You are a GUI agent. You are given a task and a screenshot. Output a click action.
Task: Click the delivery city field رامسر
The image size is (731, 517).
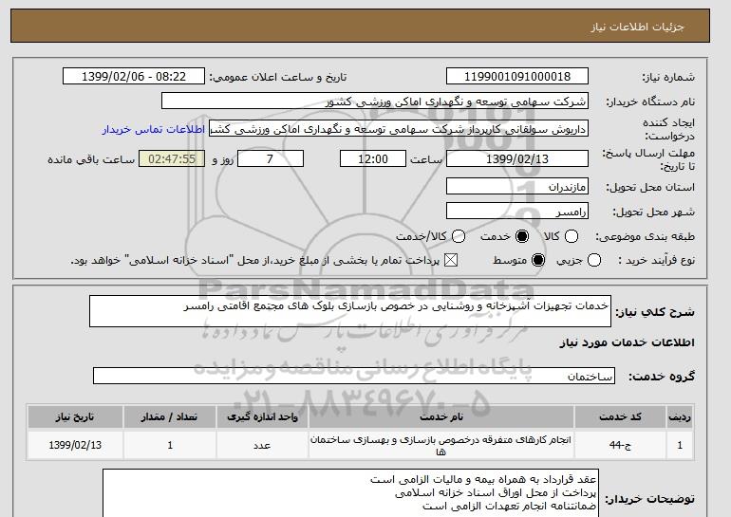(517, 211)
